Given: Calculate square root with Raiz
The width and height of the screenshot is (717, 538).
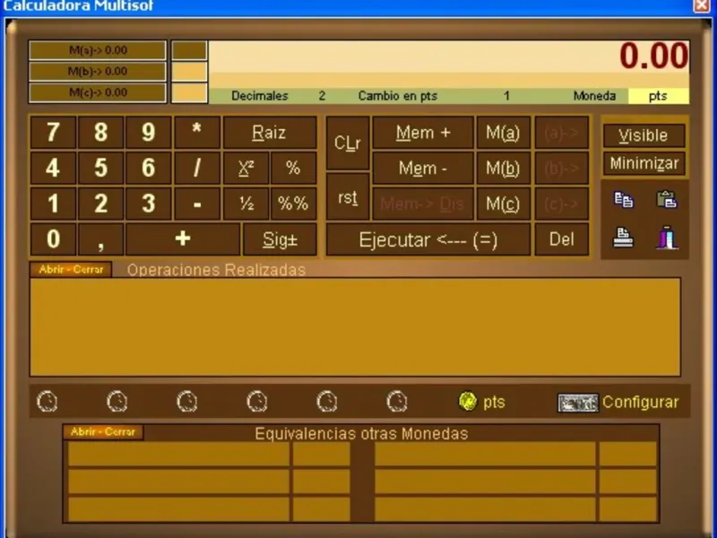Looking at the screenshot, I should [270, 133].
